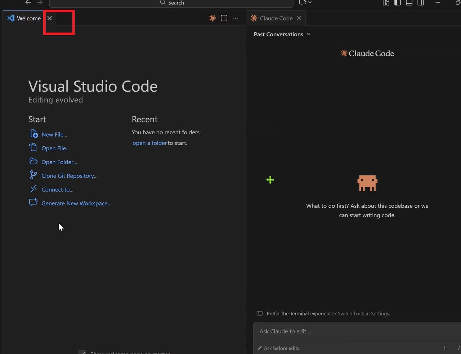
Task: Toggle the primary sidebar layout icon
Action: coord(398,3)
